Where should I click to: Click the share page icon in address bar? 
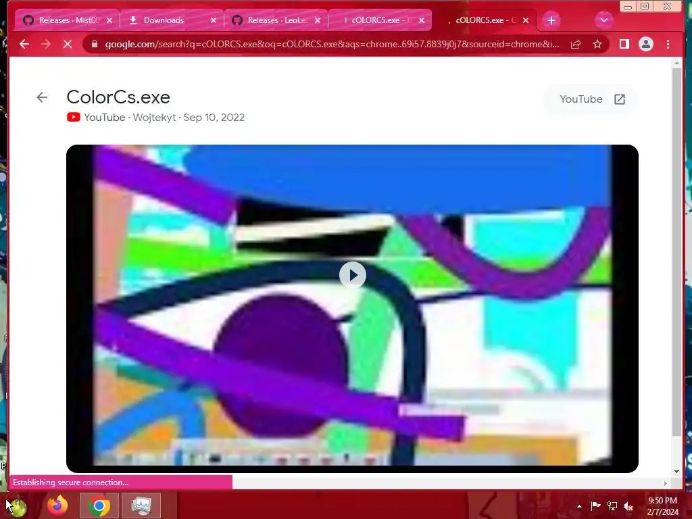(576, 44)
